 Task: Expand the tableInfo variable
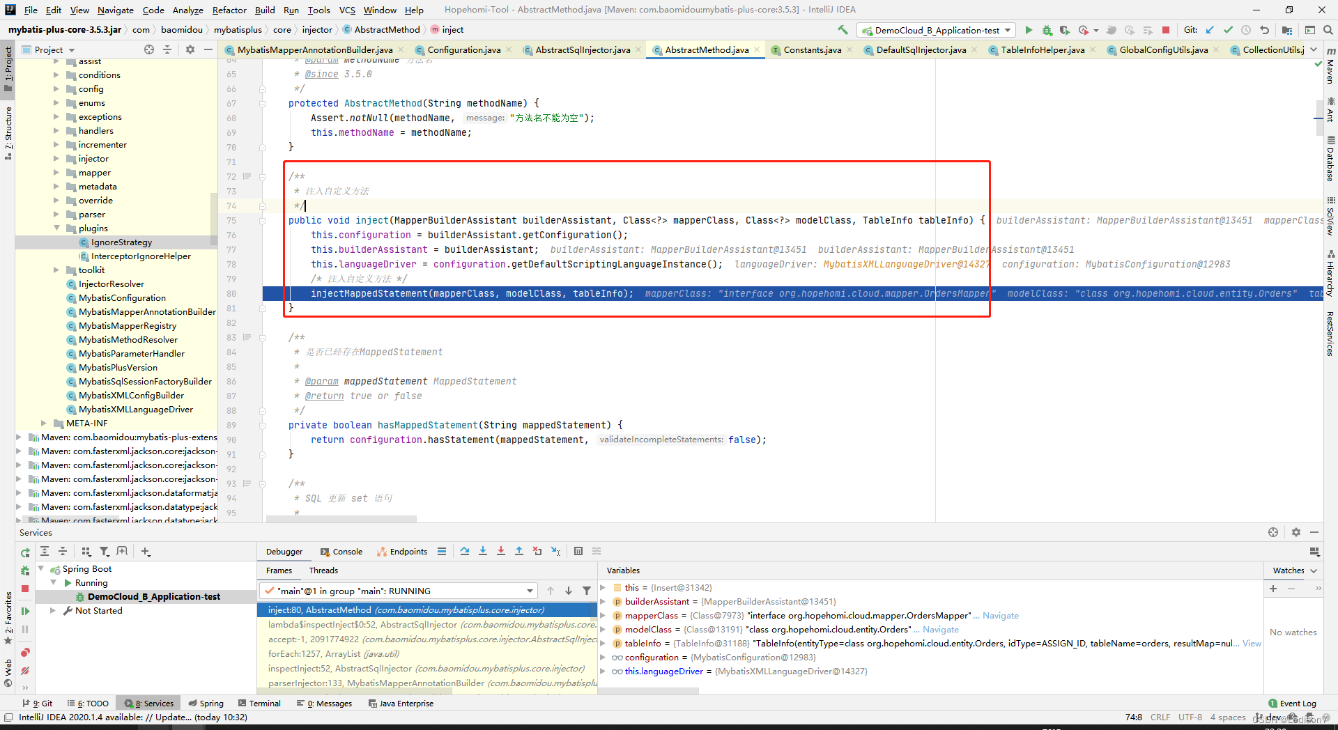click(603, 643)
